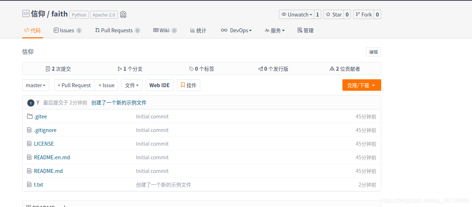Open the README.md file

48,171
